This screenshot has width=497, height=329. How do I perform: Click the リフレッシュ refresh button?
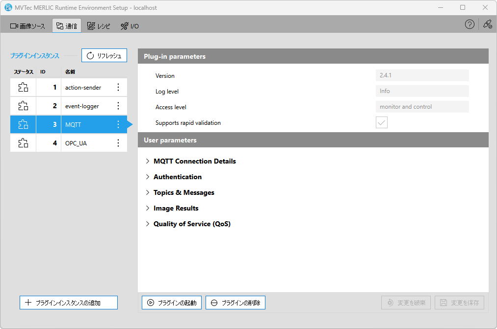pos(104,55)
